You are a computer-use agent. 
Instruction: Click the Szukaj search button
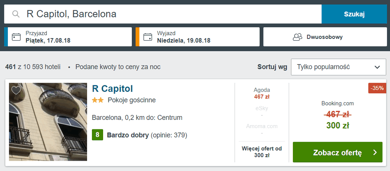tap(354, 14)
